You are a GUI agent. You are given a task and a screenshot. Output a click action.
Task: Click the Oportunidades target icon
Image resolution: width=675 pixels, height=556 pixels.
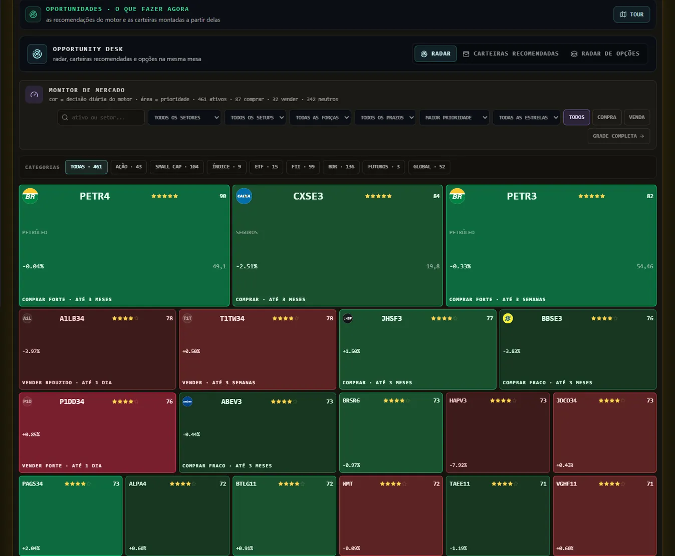(x=33, y=15)
